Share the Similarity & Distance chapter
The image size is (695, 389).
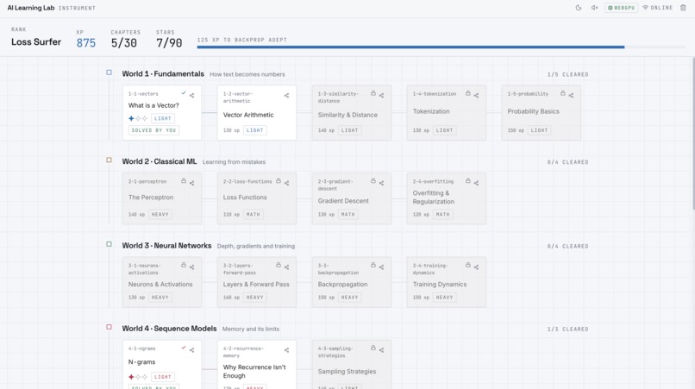(382, 96)
